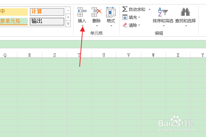This screenshot has height=137, width=206.
Task: Apply the 计算 cell style
Action: (x=47, y=12)
